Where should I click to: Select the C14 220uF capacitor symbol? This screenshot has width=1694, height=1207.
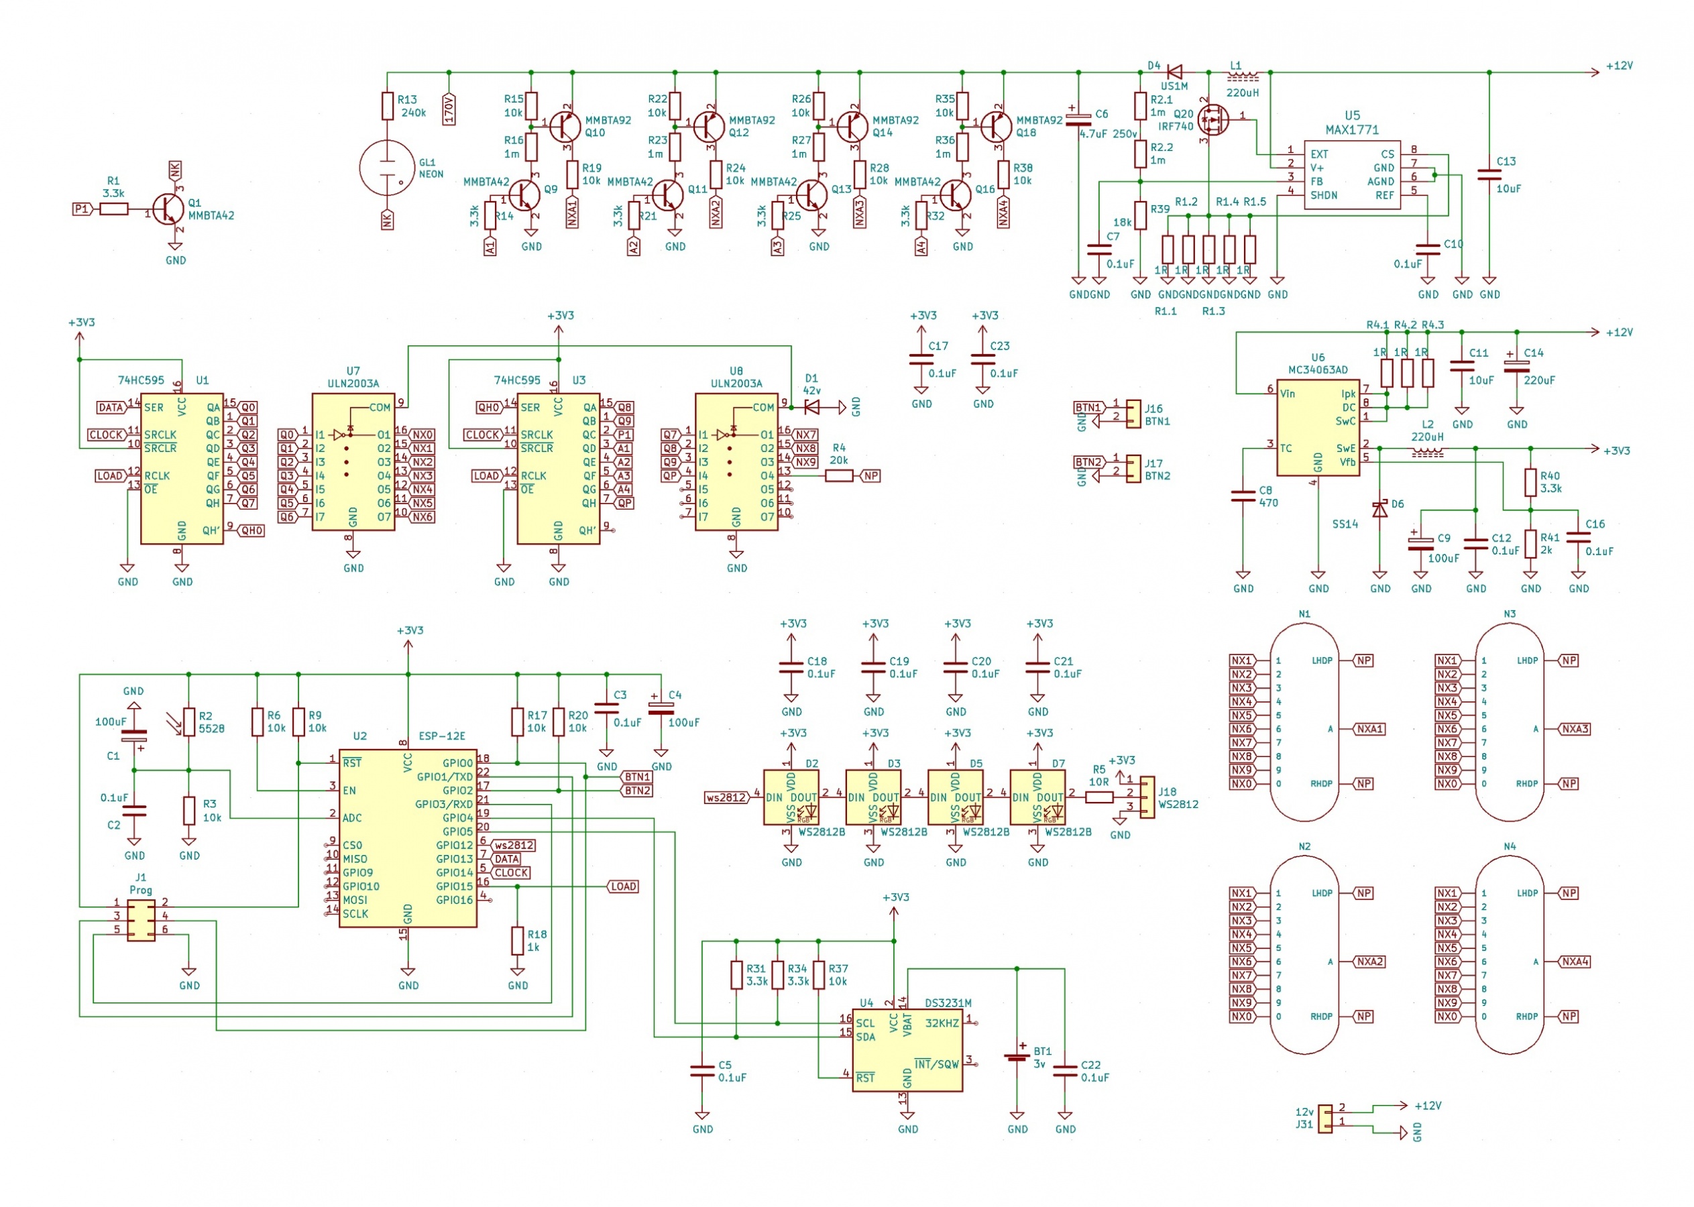[1516, 365]
